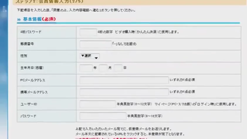Open the 性別 gender dropdown
Image resolution: width=247 pixels, height=139 pixels.
[90, 56]
